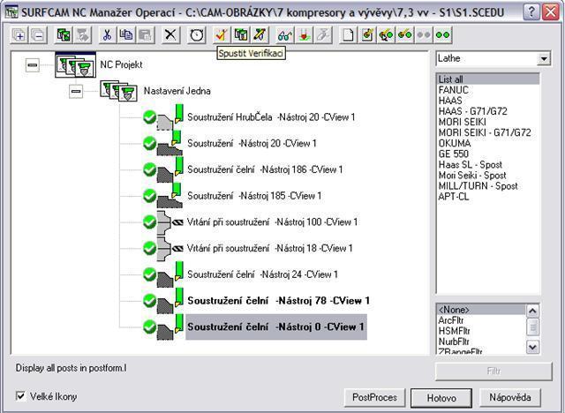
Task: Toggle green check of Vrtání Nástroj 18 operation
Action: coord(149,249)
